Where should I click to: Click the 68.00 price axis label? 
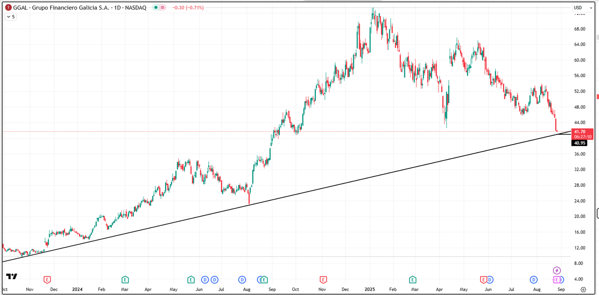pos(579,29)
